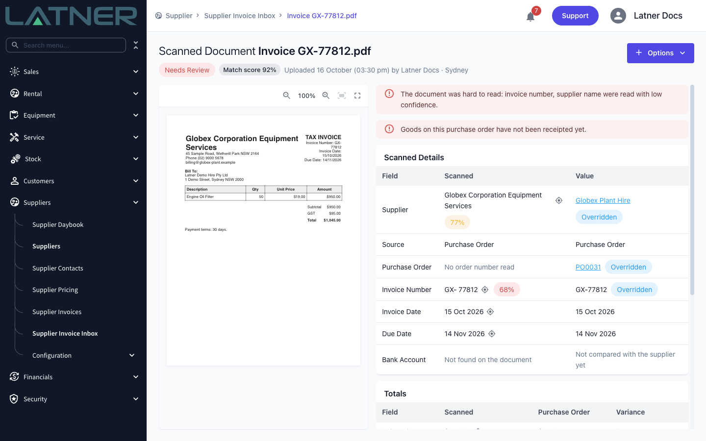Click the Support button
The width and height of the screenshot is (706, 441).
pyautogui.click(x=575, y=16)
